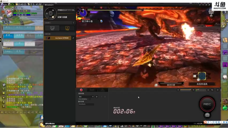This screenshot has width=228, height=128.
Task: Click the AVerMedia file category field
Action: coord(86,104)
